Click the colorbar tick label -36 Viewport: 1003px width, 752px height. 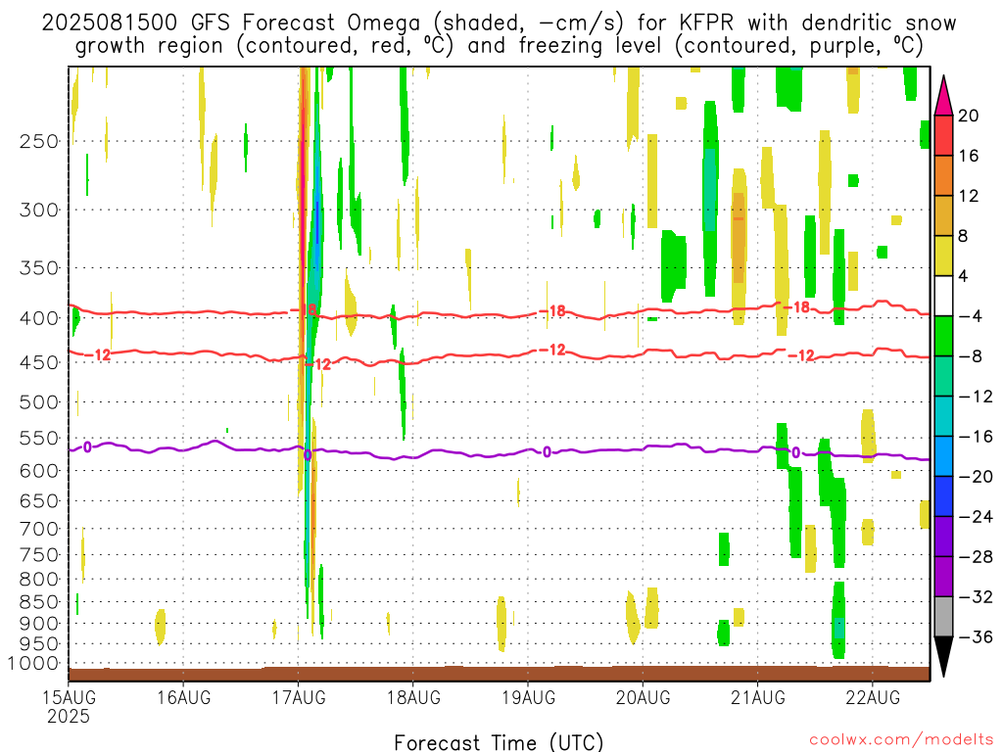pyautogui.click(x=977, y=636)
